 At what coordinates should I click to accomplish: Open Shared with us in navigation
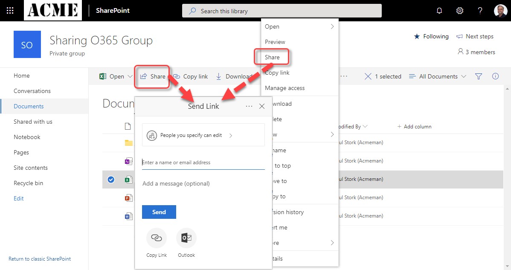click(33, 122)
